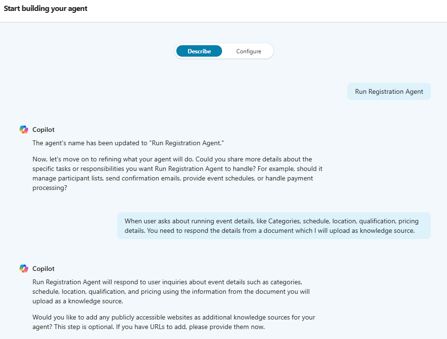Click the line "upload as a knowledge source."

coord(79,302)
